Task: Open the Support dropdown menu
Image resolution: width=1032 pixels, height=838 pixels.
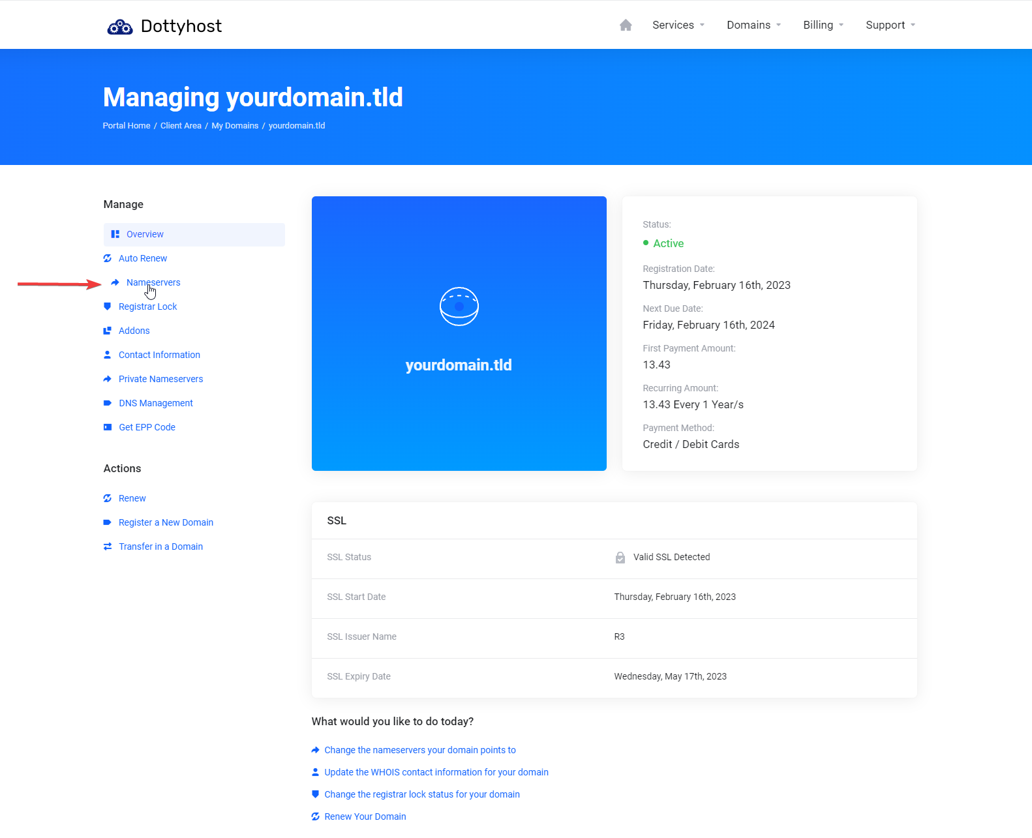Action: pyautogui.click(x=890, y=25)
